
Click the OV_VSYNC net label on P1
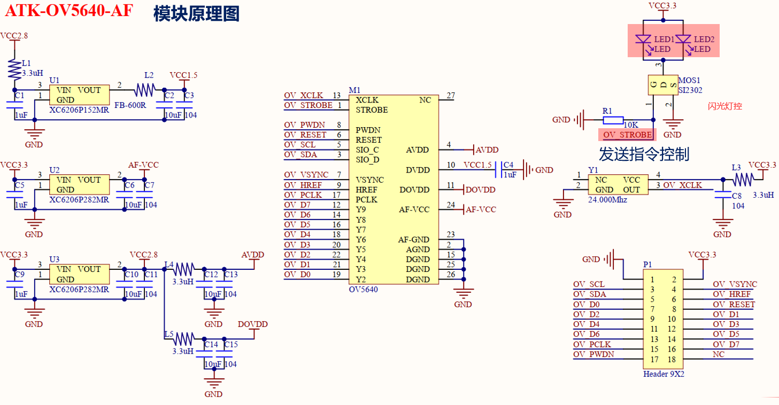pyautogui.click(x=735, y=284)
